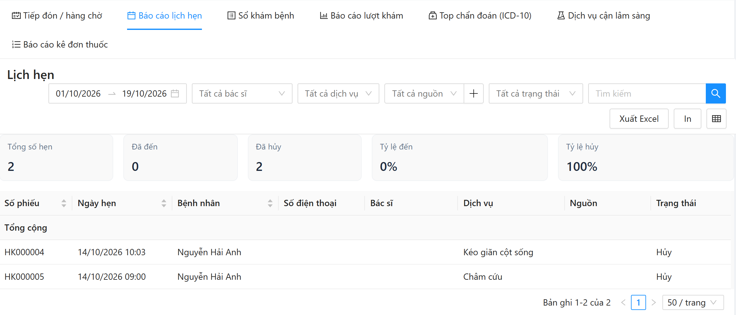Image resolution: width=736 pixels, height=315 pixels.
Task: Sort by Bệnh nhân column arrows
Action: pyautogui.click(x=270, y=203)
